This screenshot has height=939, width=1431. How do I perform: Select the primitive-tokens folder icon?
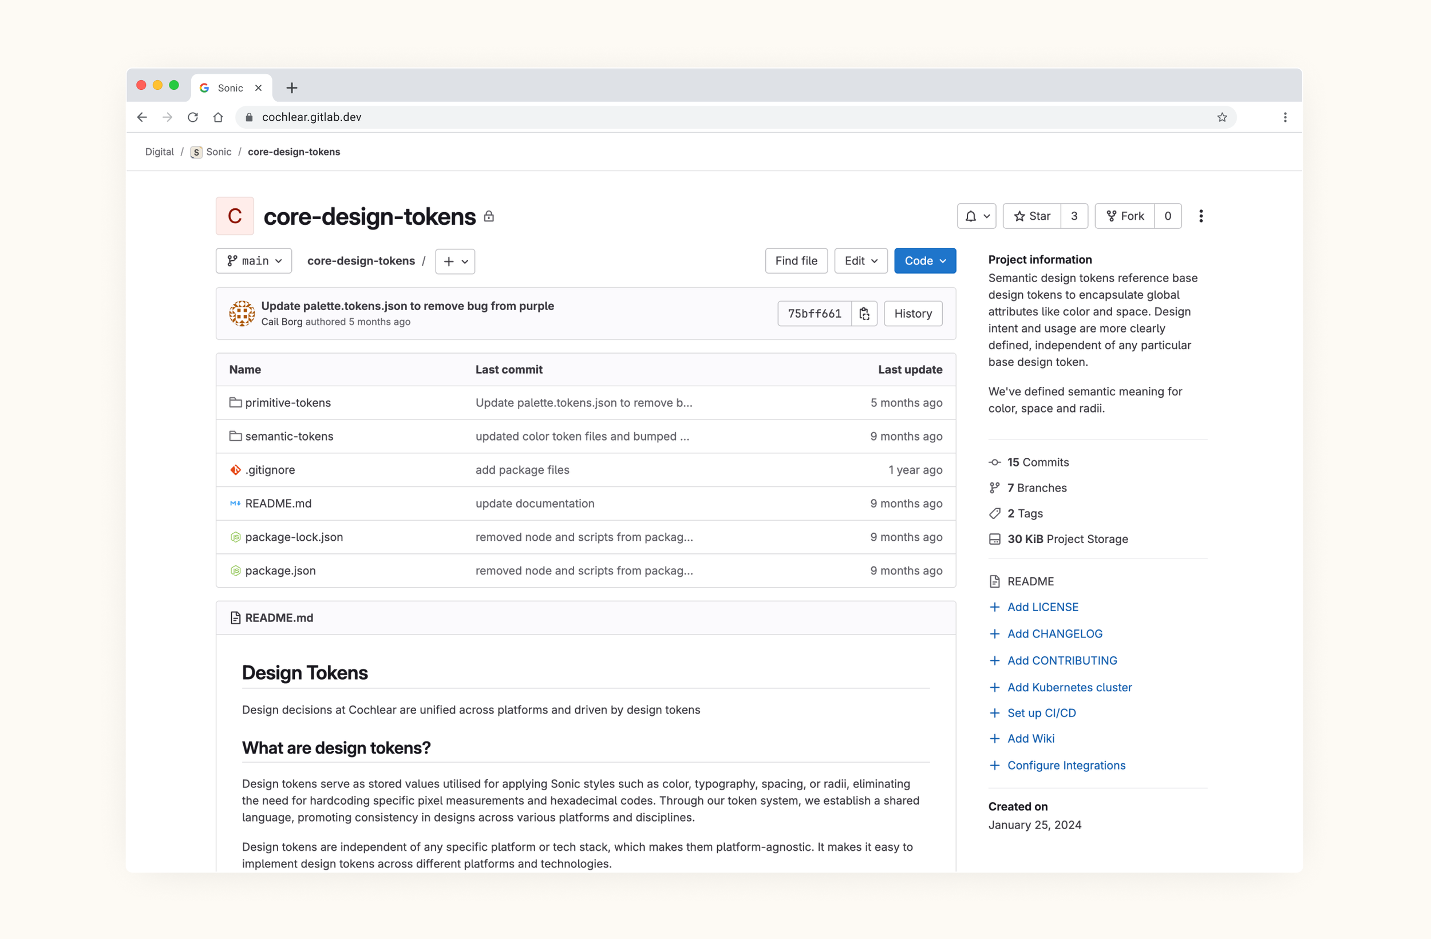click(235, 403)
